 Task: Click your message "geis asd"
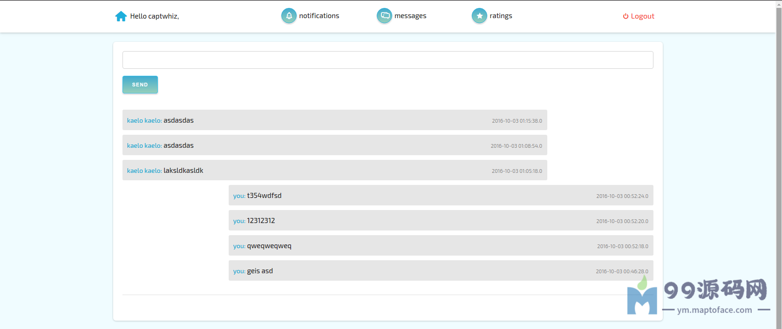pos(260,271)
